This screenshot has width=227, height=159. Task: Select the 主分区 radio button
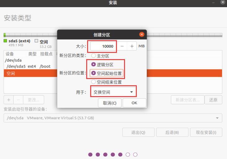tap(93, 56)
